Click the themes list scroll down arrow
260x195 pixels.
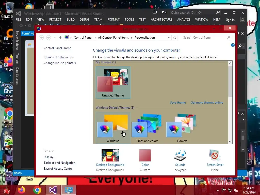click(x=230, y=142)
